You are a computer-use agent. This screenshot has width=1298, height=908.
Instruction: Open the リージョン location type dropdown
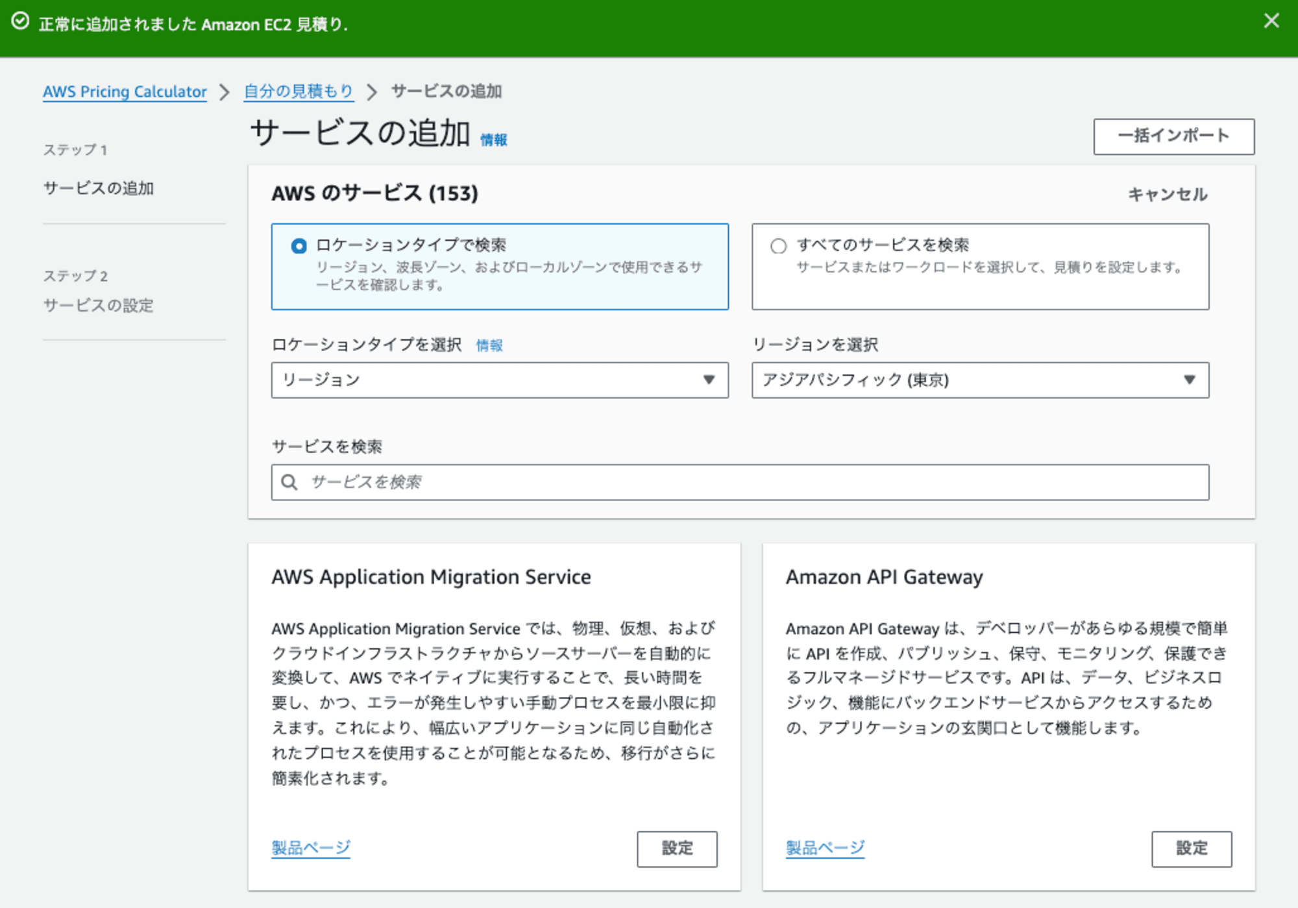point(500,380)
